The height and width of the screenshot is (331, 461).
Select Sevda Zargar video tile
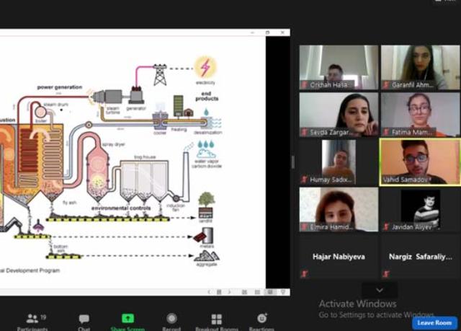coord(339,115)
